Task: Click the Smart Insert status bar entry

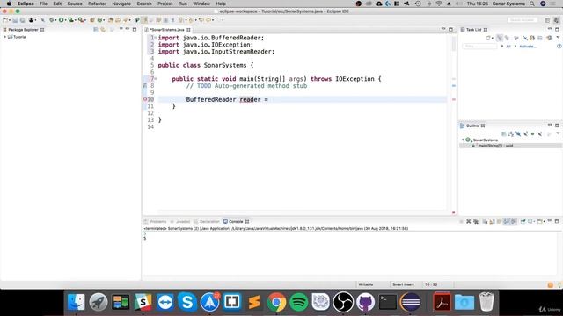Action: click(x=403, y=284)
